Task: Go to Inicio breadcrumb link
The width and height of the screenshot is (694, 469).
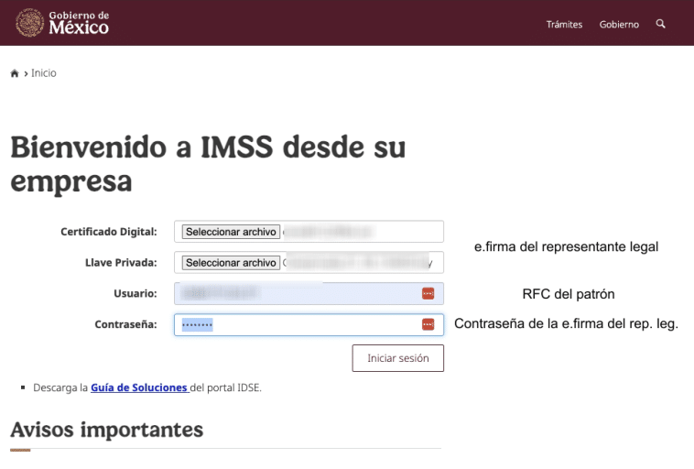Action: (44, 73)
